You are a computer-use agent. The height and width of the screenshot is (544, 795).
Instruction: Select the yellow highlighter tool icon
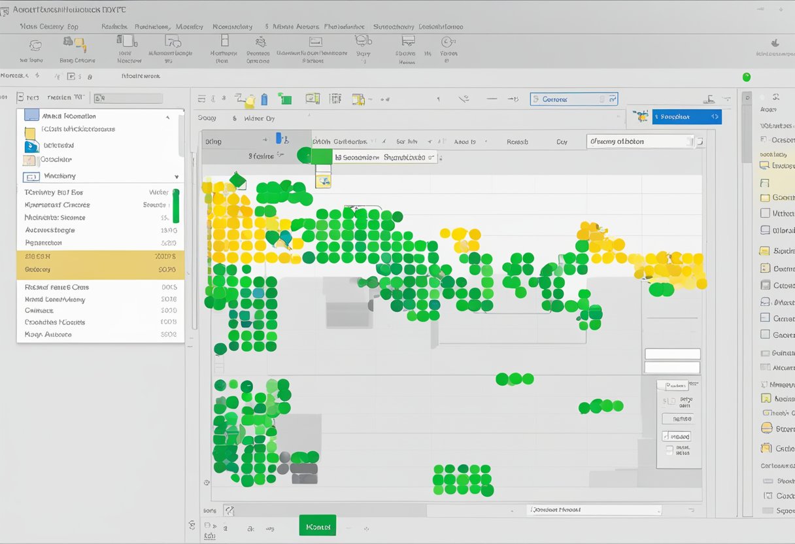[x=249, y=100]
